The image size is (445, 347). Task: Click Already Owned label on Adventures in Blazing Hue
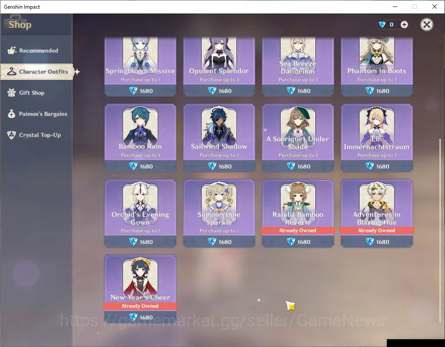click(376, 230)
